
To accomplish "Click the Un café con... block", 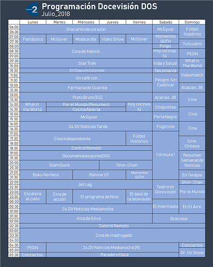I will coord(86,78).
